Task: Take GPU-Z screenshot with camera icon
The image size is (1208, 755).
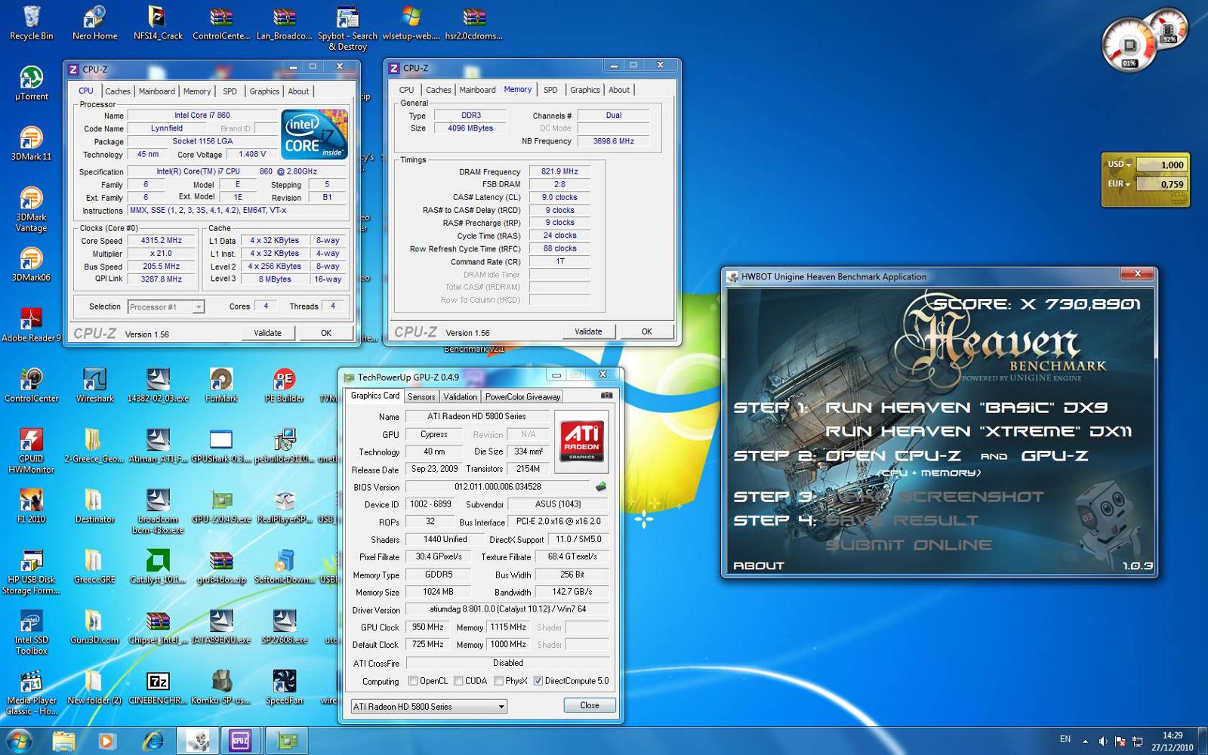Action: tap(606, 395)
